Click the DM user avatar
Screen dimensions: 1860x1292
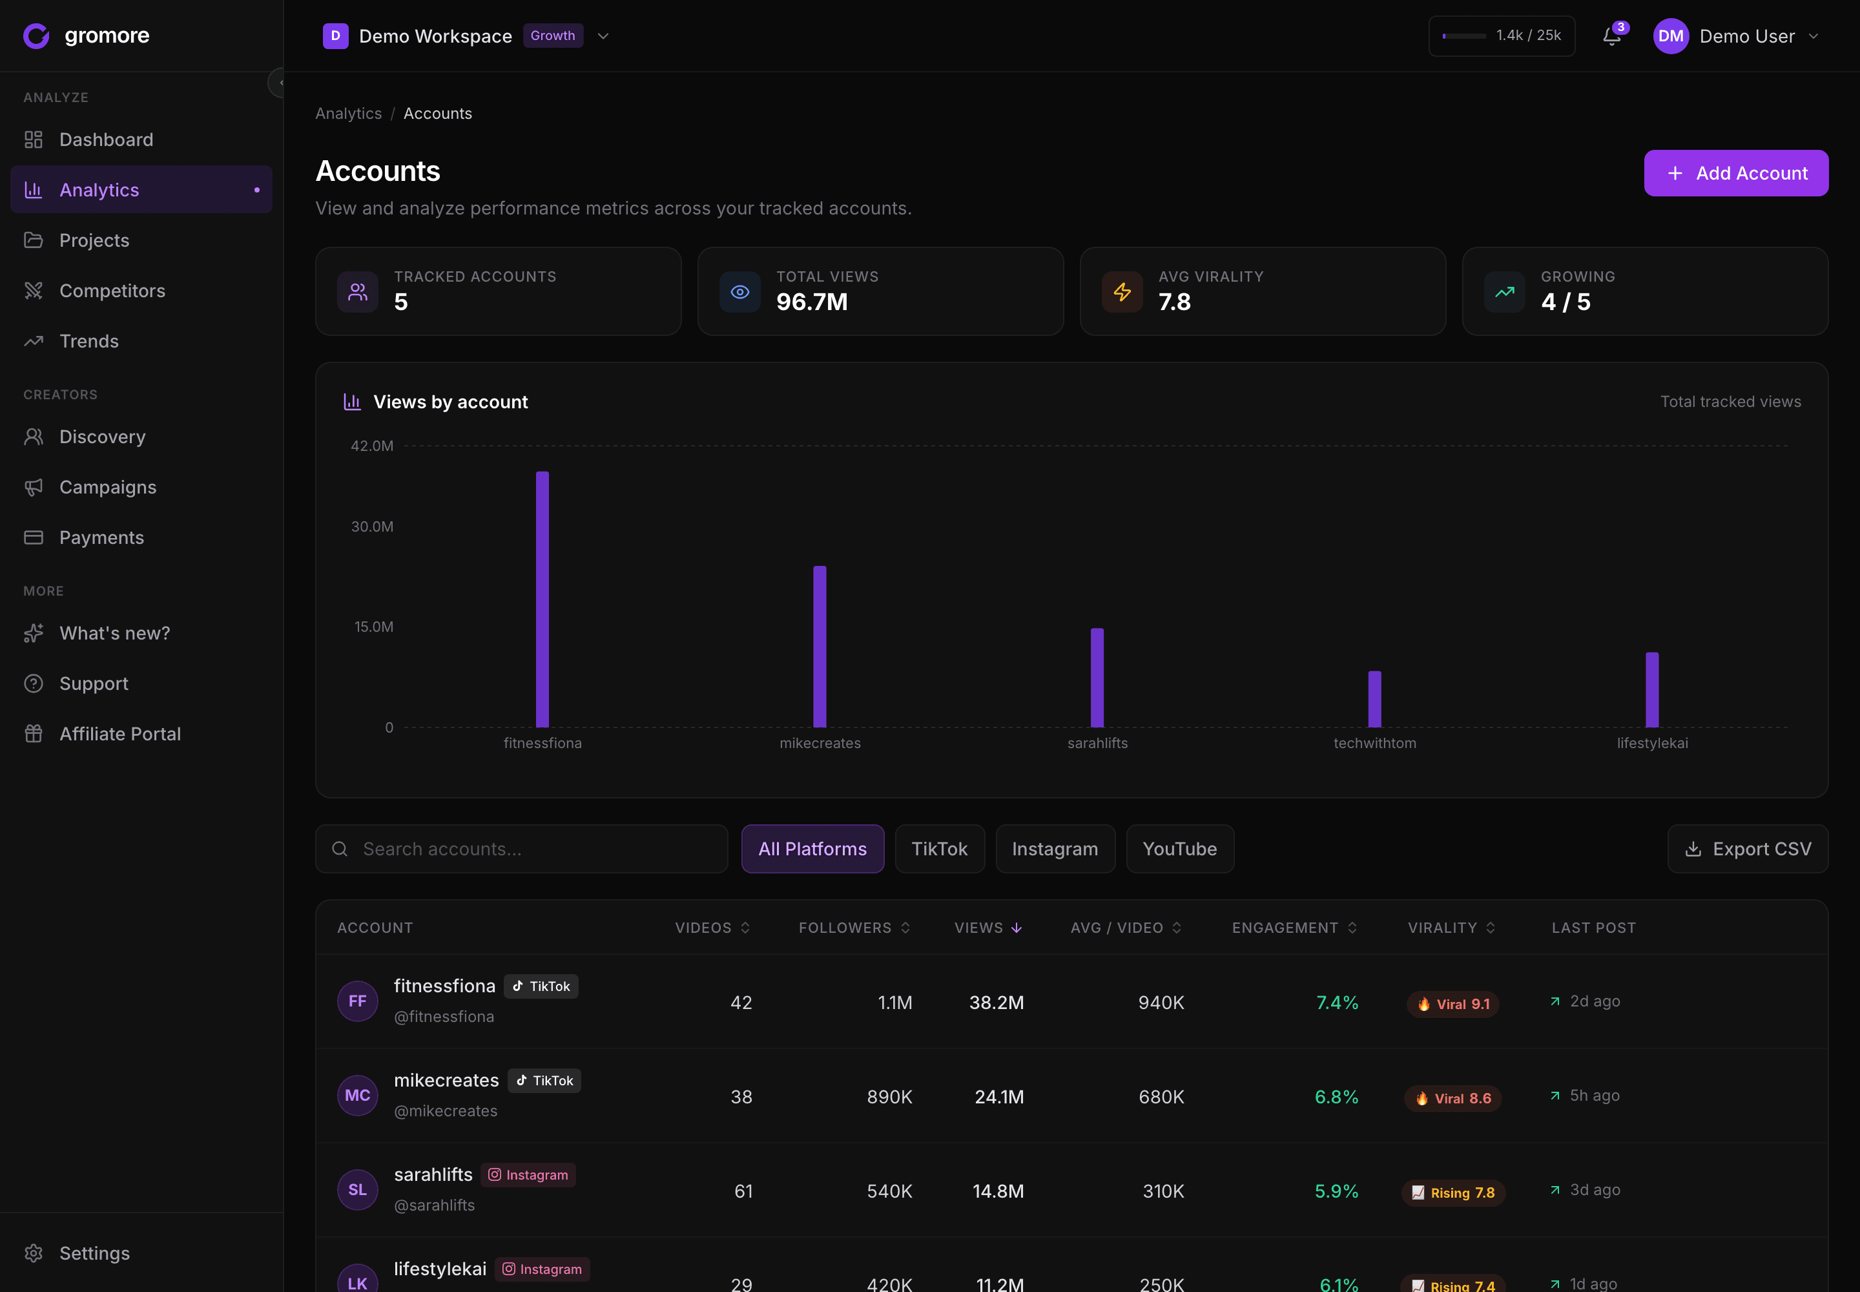(x=1671, y=36)
